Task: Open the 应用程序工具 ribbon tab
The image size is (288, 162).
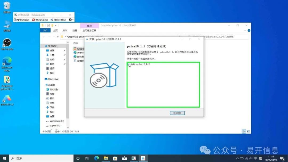Action: coord(89,30)
